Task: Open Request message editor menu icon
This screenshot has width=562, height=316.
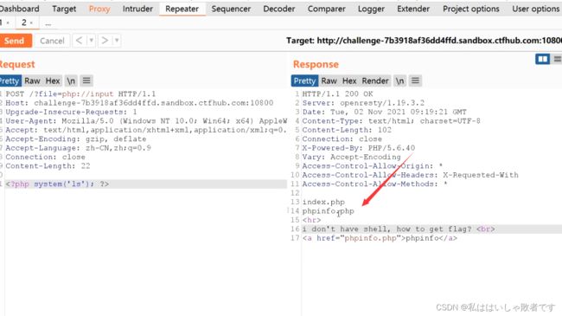Action: [x=86, y=81]
